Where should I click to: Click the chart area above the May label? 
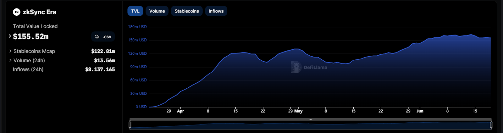click(x=298, y=79)
